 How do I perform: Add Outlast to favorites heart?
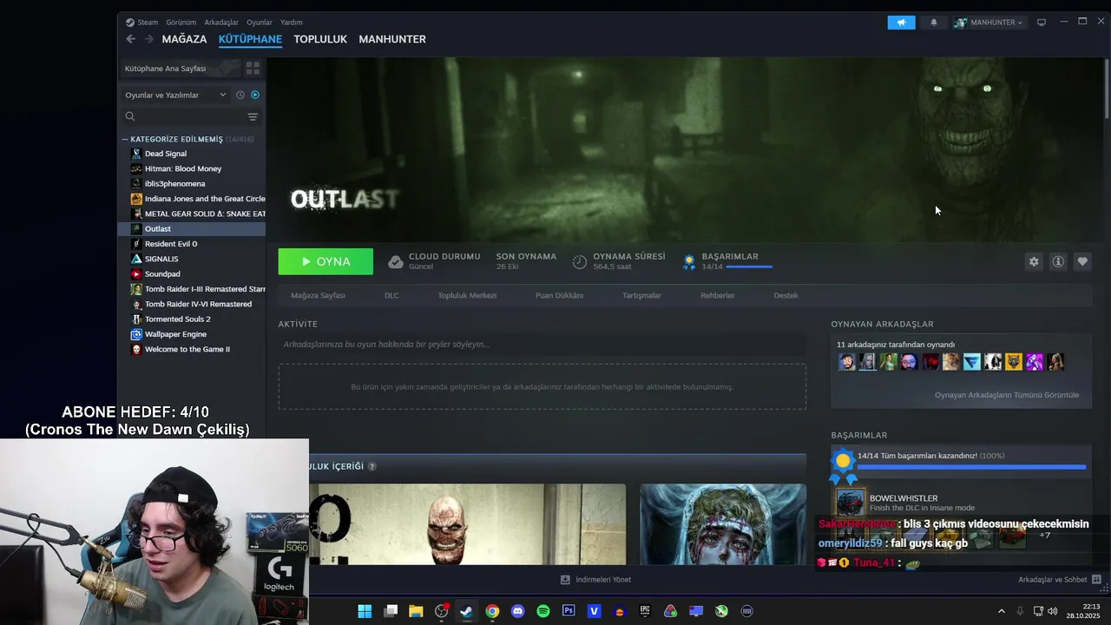pyautogui.click(x=1082, y=261)
